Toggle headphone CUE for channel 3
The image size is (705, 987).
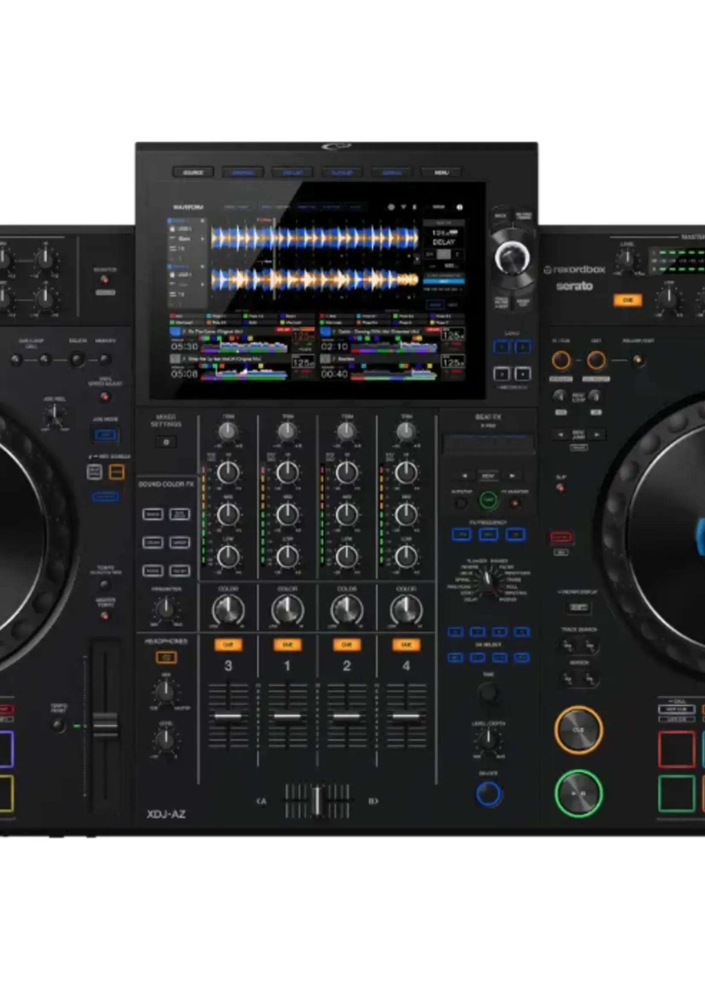pos(228,645)
